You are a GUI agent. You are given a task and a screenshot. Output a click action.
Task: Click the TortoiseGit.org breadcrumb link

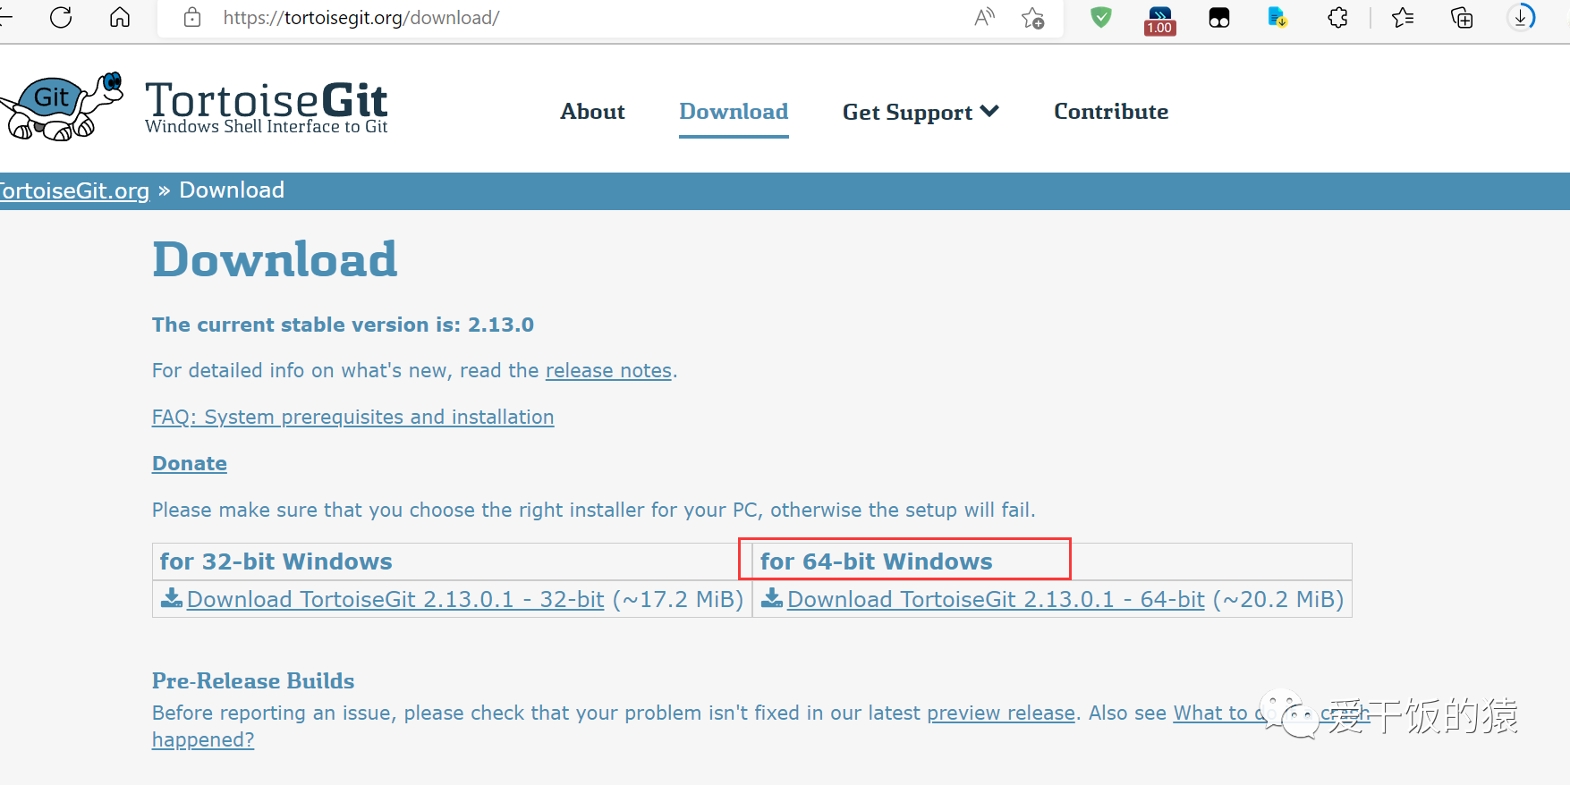point(74,190)
